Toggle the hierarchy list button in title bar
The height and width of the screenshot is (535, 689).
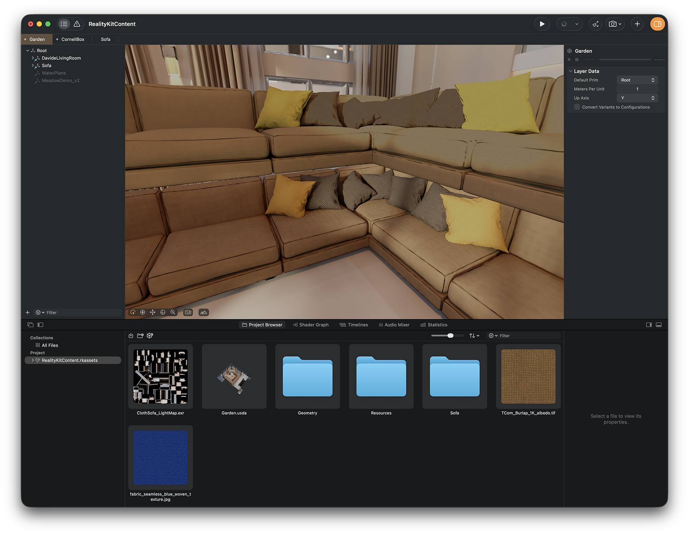[64, 24]
